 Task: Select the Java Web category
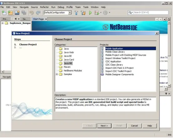69,52
